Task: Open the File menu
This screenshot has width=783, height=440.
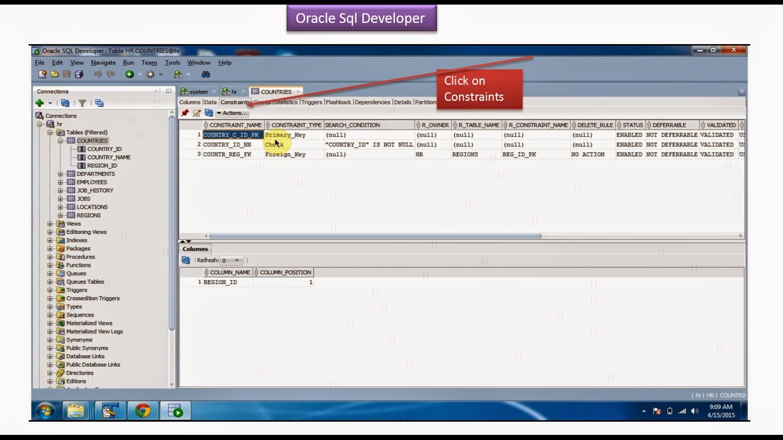Action: coord(40,62)
